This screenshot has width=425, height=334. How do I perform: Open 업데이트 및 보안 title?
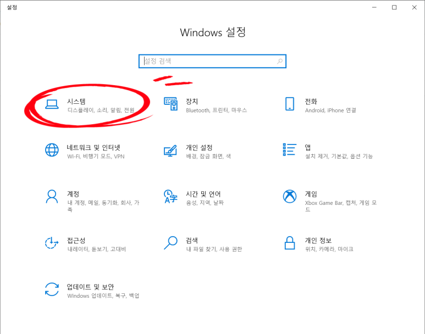91,287
